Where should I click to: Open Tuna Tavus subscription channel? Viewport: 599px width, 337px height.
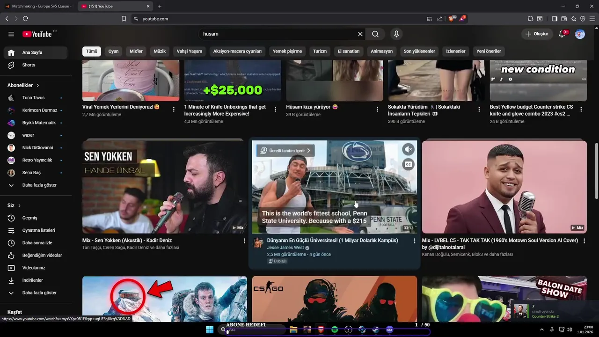point(36,98)
